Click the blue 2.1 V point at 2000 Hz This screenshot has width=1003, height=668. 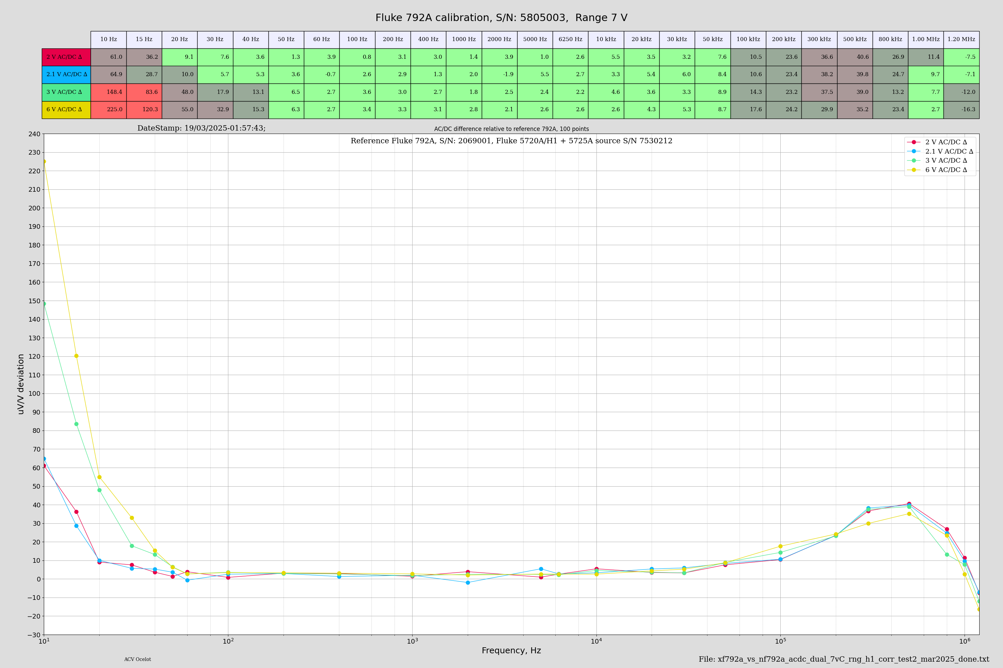point(468,582)
